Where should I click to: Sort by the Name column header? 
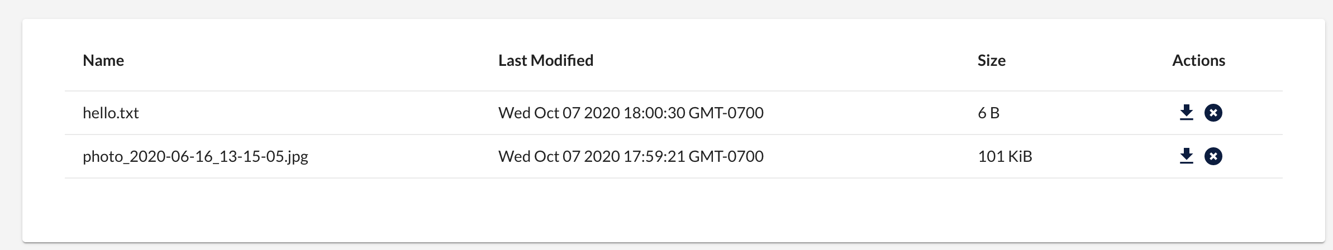tap(103, 60)
